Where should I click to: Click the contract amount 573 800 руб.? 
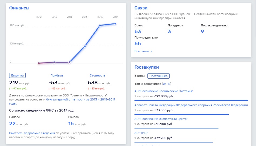pyautogui.click(x=164, y=110)
